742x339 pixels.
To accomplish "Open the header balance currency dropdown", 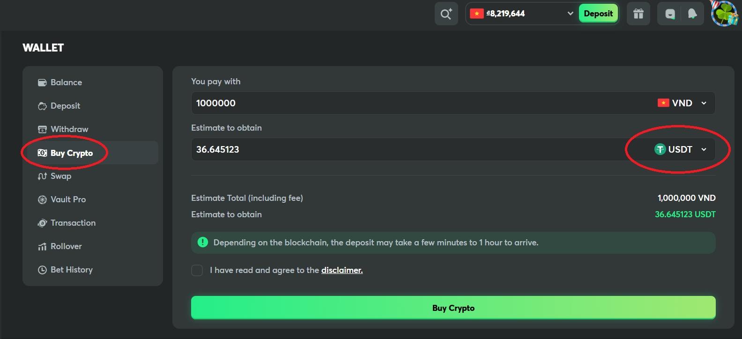I will coord(570,14).
